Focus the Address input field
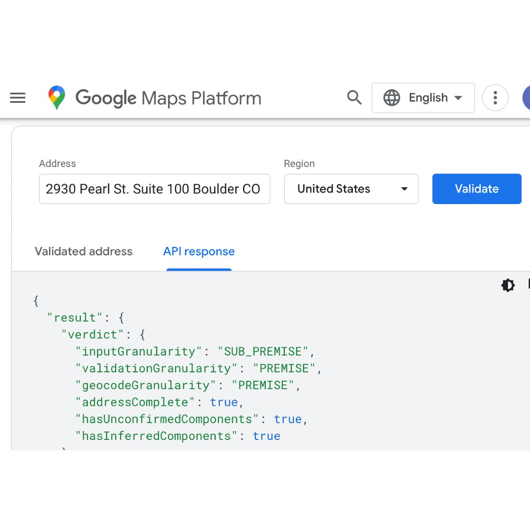 (x=154, y=189)
